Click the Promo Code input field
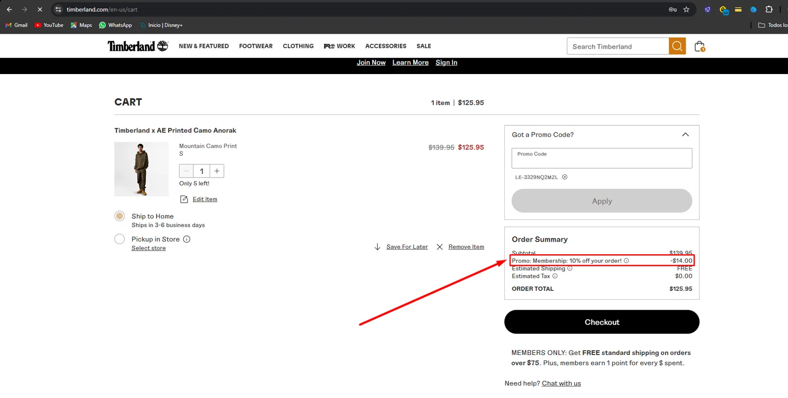 pyautogui.click(x=602, y=158)
